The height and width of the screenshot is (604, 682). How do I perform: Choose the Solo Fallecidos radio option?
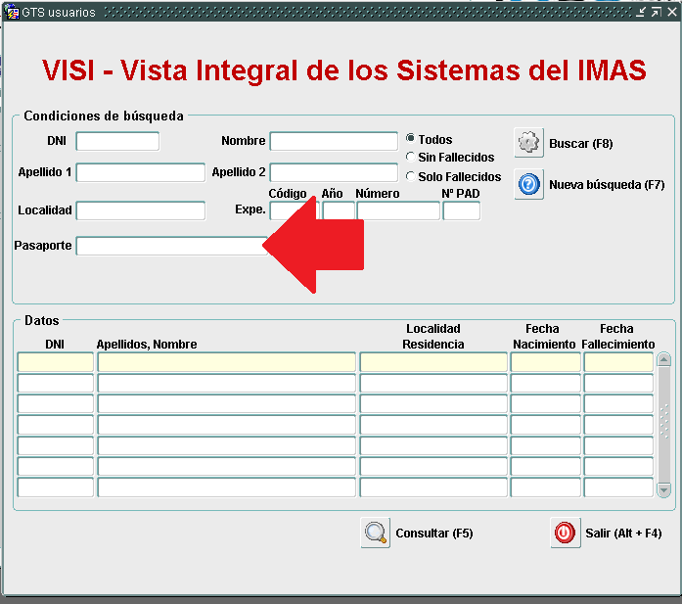[410, 176]
